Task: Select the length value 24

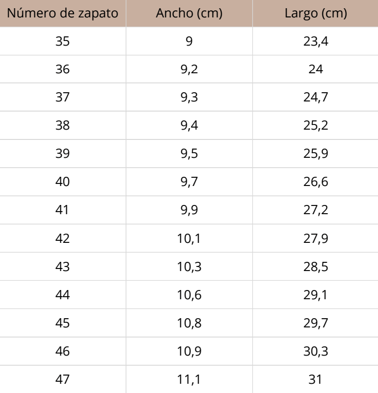Action: click(315, 69)
